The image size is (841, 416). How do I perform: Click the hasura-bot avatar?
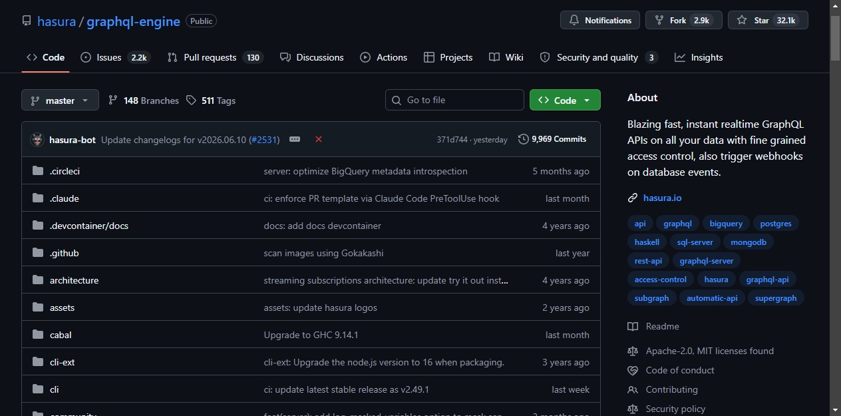[37, 140]
